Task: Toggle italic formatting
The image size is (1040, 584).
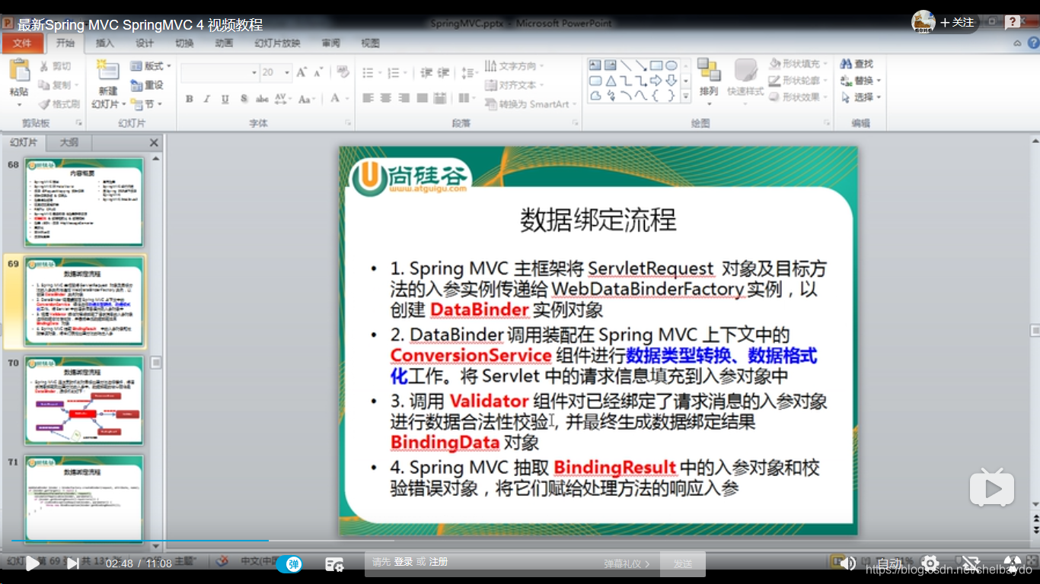Action: [206, 99]
